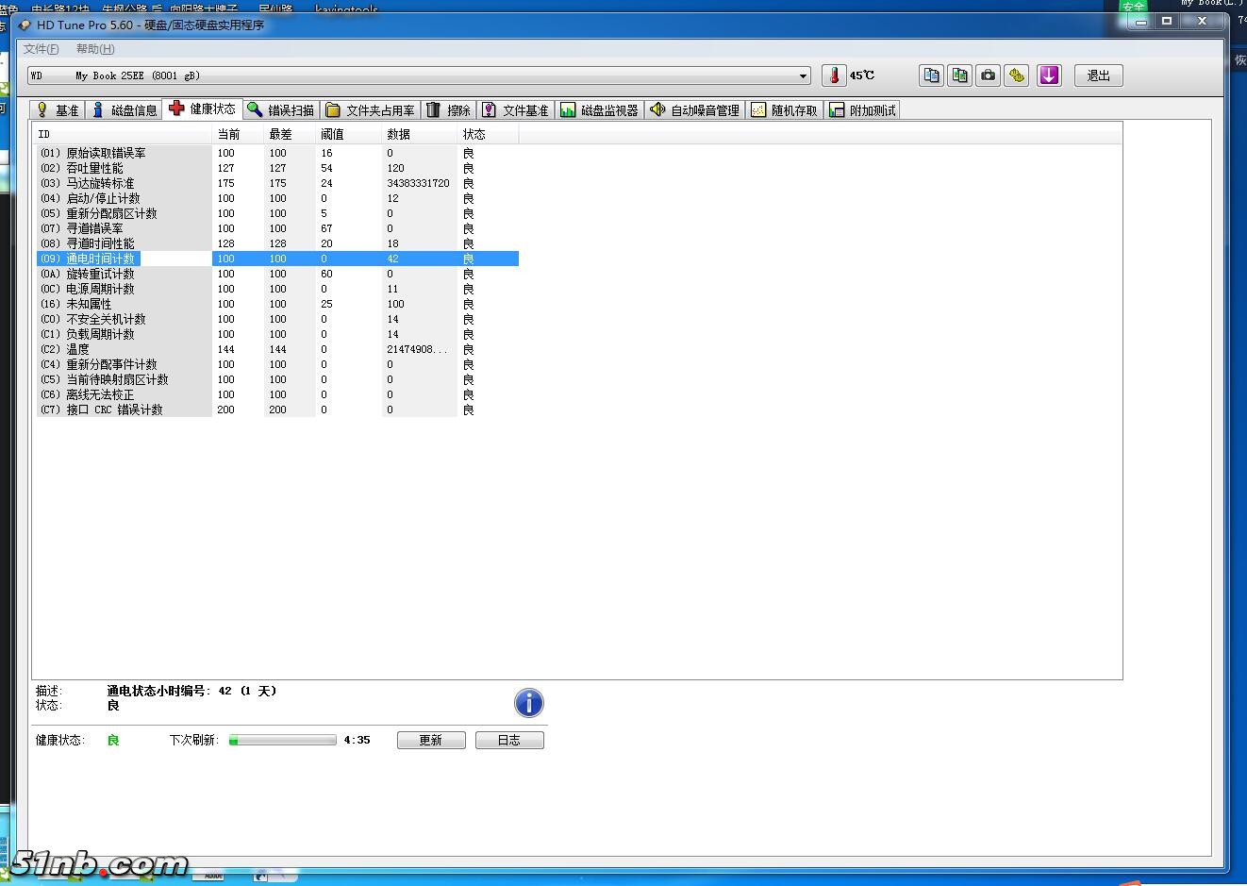Click the 阈值 column header

pyautogui.click(x=332, y=134)
